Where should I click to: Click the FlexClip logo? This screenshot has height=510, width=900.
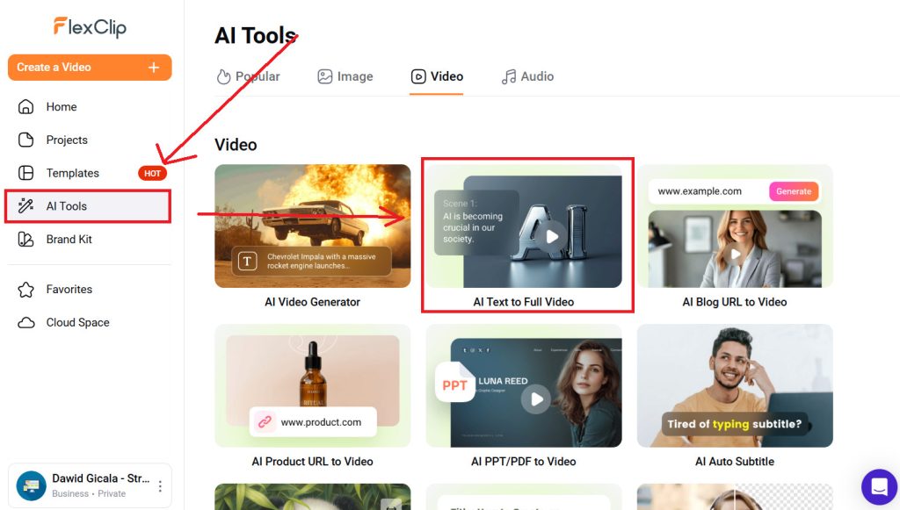90,27
